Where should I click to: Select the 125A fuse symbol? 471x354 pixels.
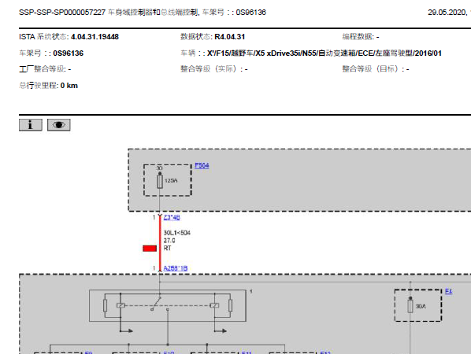[160, 181]
